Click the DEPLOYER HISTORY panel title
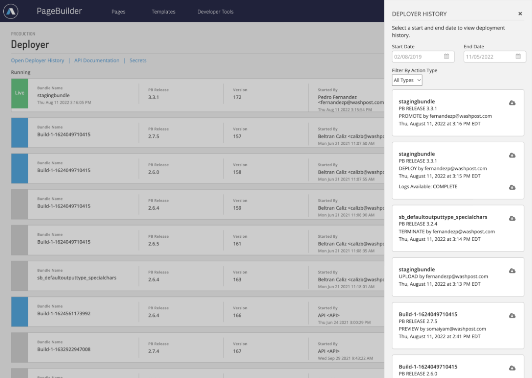Viewport: 532px width, 378px height. pyautogui.click(x=419, y=14)
